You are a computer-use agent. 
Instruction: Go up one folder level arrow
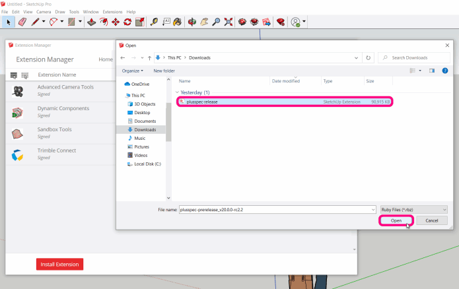click(x=149, y=58)
